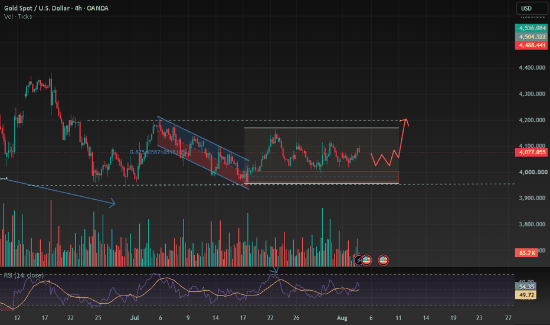Click the 4,200.000 price scale label
550x325 pixels.
pyautogui.click(x=532, y=120)
